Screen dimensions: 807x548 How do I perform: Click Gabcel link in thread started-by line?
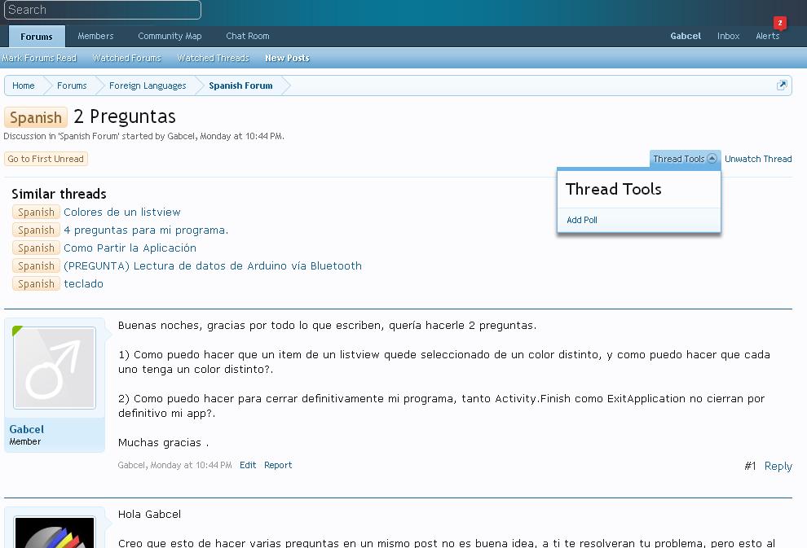(181, 136)
